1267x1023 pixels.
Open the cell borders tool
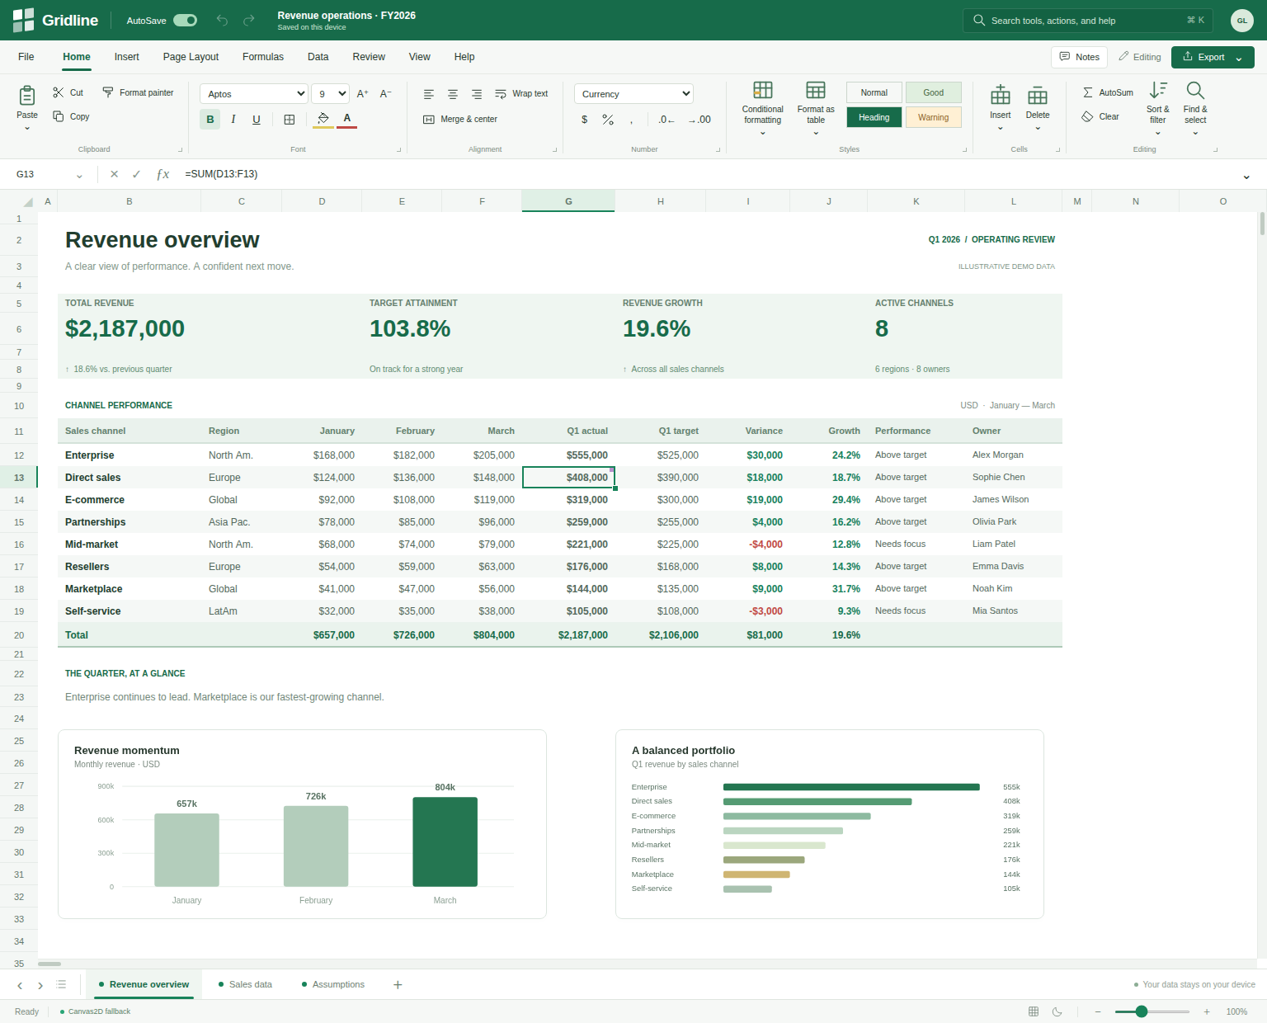290,120
